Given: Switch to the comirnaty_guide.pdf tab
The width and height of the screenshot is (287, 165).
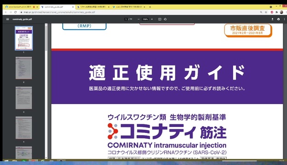Looking at the screenshot, I should coord(57,7).
